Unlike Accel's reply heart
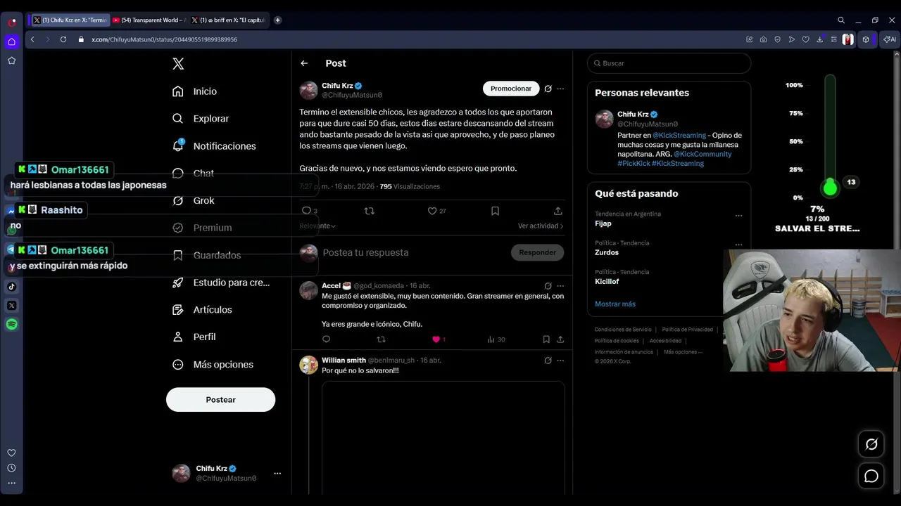This screenshot has height=506, width=901. (436, 339)
